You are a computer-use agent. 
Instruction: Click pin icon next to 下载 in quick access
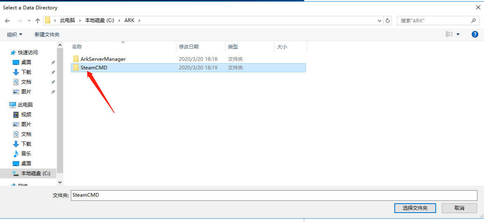[x=53, y=72]
